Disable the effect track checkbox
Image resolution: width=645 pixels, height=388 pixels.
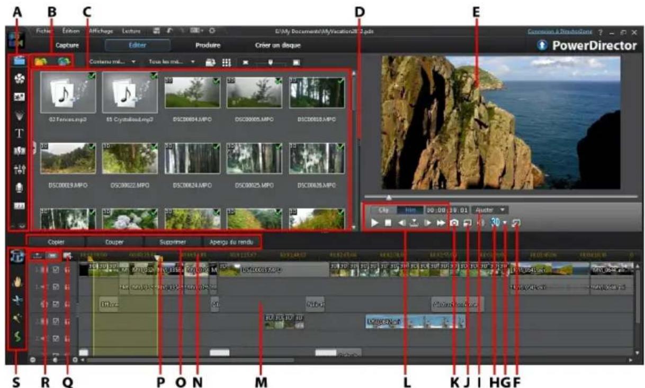click(56, 303)
